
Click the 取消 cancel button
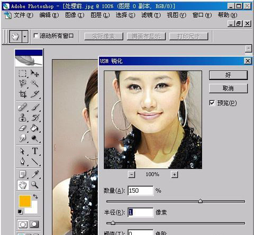pos(228,88)
